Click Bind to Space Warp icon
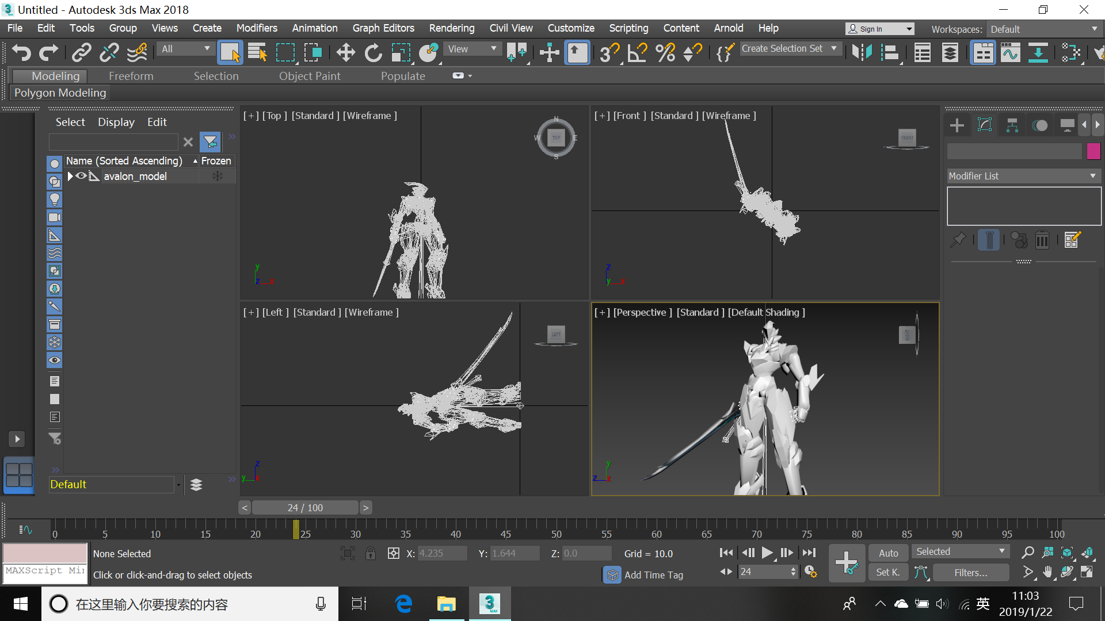The image size is (1105, 621). coord(137,52)
